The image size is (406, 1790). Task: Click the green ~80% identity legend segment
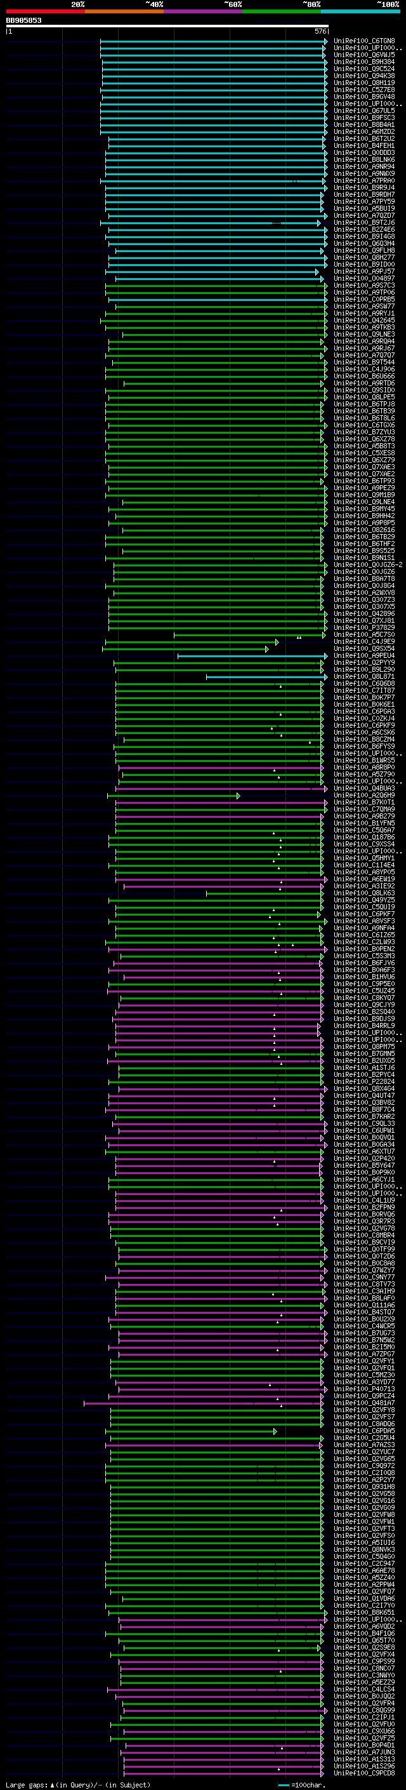click(282, 11)
